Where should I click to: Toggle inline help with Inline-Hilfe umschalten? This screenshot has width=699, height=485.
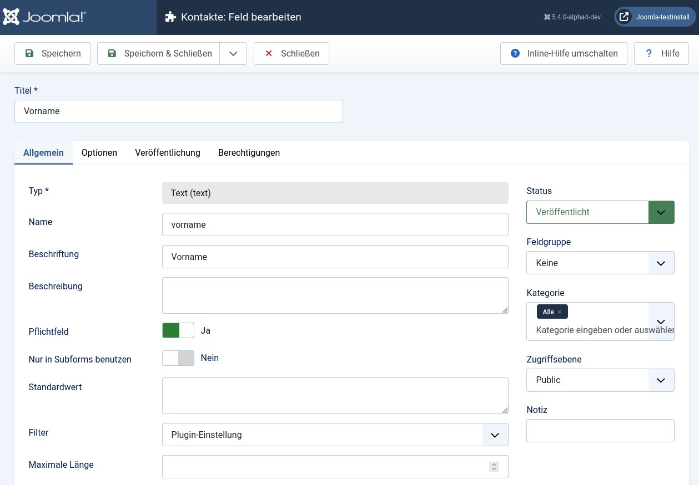pyautogui.click(x=564, y=54)
